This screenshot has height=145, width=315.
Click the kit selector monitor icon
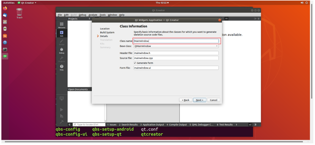coord(62,99)
